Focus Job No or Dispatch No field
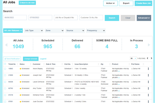Viewport: 155px width, 103px height. pos(66,17)
